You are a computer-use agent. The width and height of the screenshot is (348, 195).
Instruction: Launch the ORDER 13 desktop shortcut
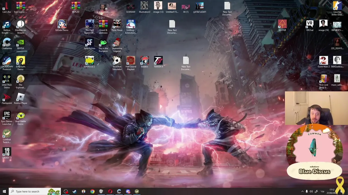pos(7,153)
